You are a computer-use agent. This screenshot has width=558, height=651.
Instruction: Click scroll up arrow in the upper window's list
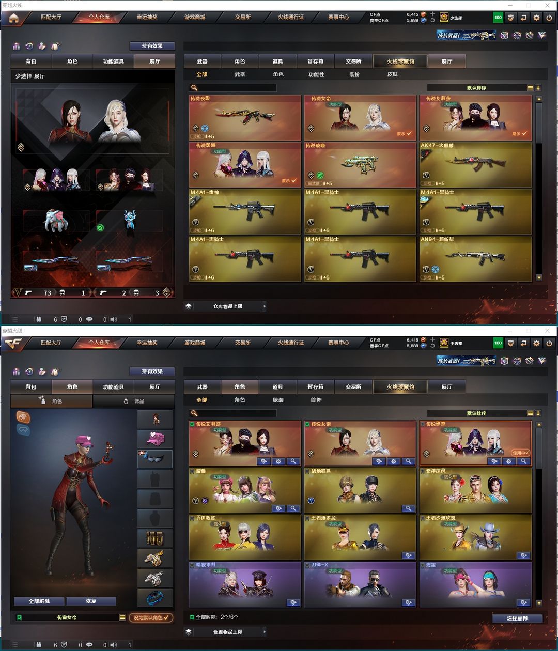point(539,99)
